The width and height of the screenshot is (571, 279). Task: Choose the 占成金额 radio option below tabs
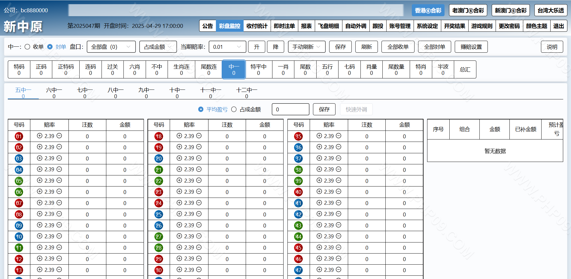coord(234,110)
